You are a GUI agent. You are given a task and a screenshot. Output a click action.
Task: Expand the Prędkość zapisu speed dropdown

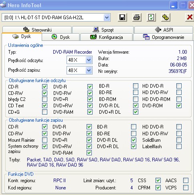pyautogui.click(x=89, y=70)
